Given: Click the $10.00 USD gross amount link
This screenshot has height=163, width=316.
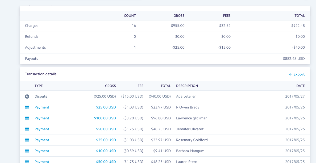Looking at the screenshot, I should point(106,151).
